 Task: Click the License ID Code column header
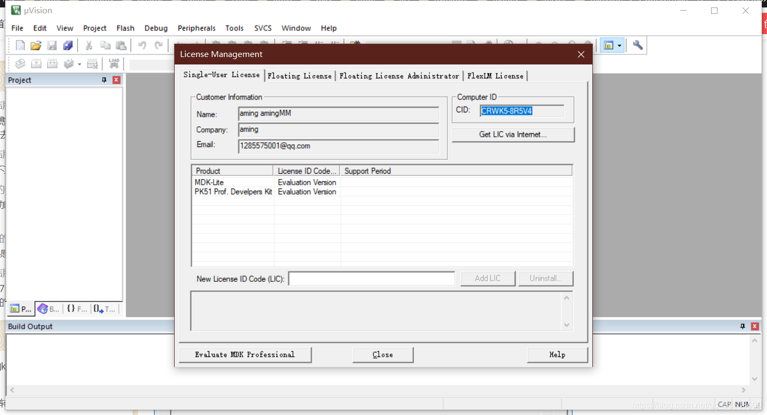click(307, 171)
